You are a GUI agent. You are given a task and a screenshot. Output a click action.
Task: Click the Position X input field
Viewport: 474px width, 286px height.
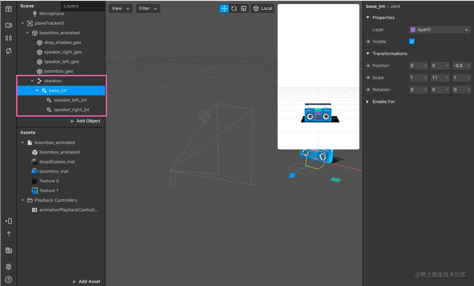point(418,66)
